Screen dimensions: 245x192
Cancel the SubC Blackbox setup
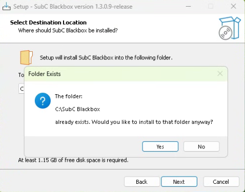coord(221,182)
